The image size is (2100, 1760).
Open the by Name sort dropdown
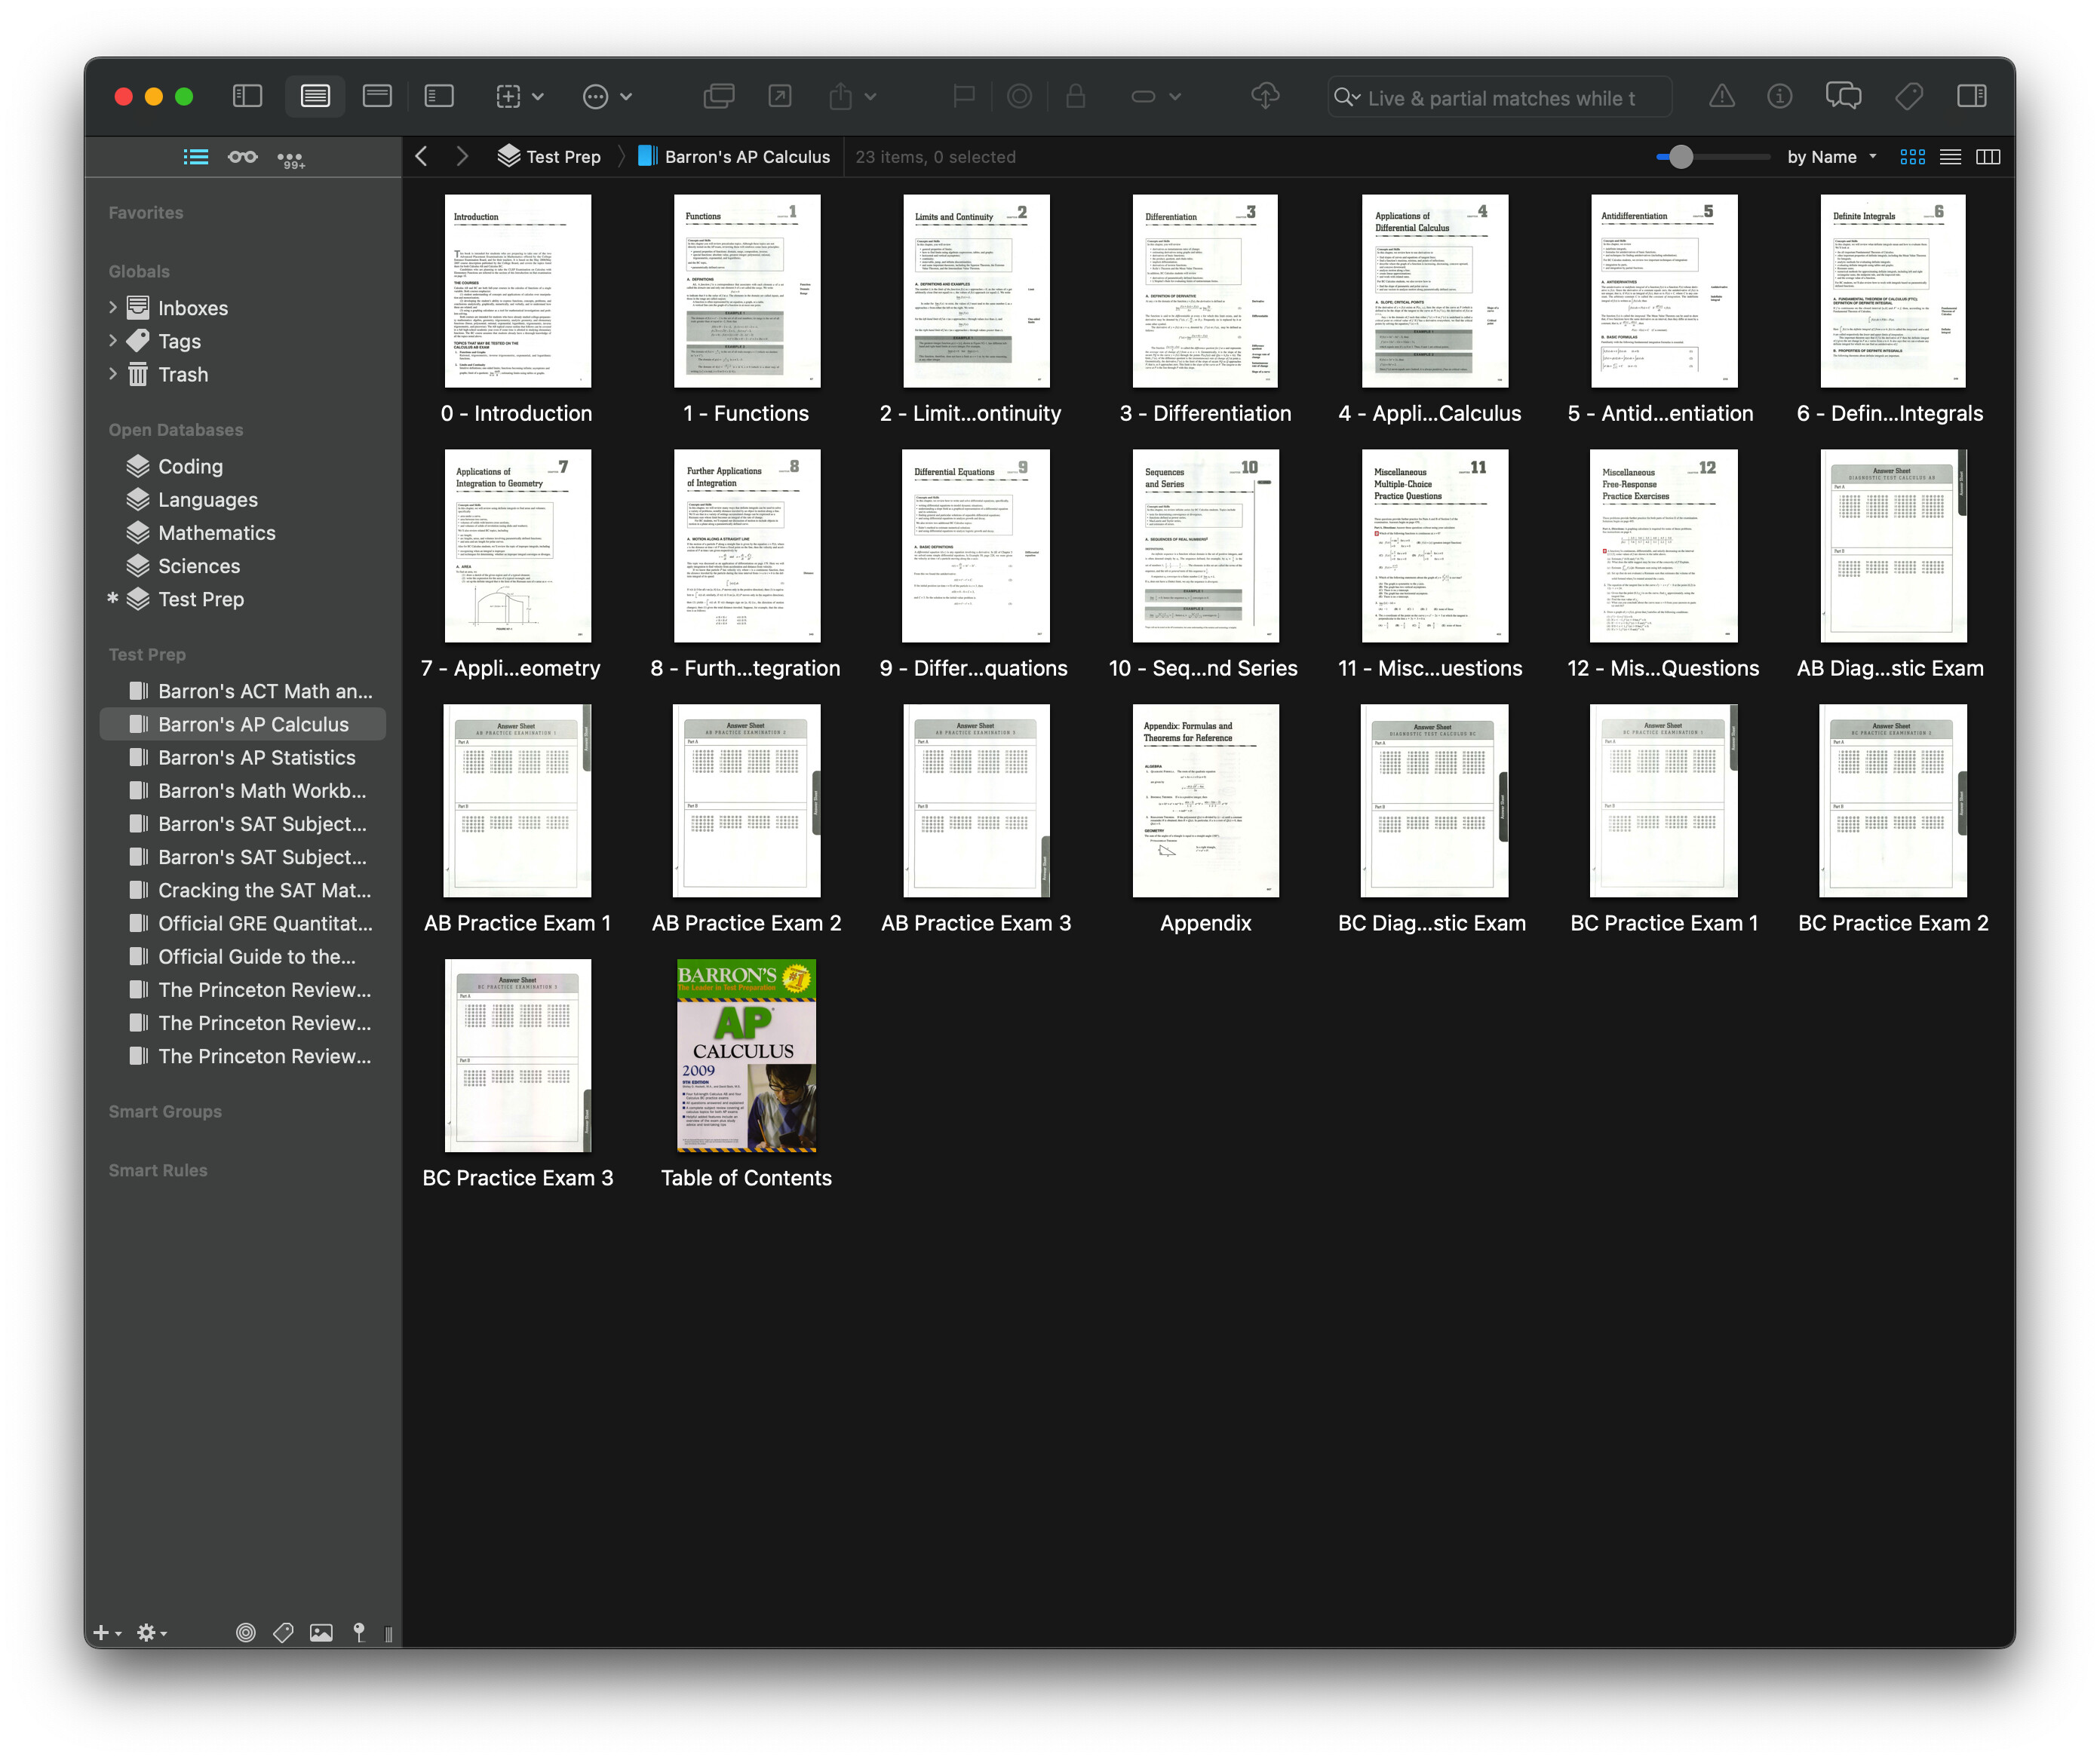pyautogui.click(x=1831, y=157)
